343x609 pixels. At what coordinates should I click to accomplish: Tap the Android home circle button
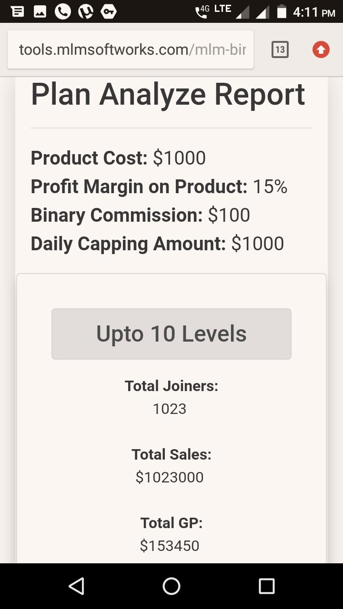(x=171, y=586)
